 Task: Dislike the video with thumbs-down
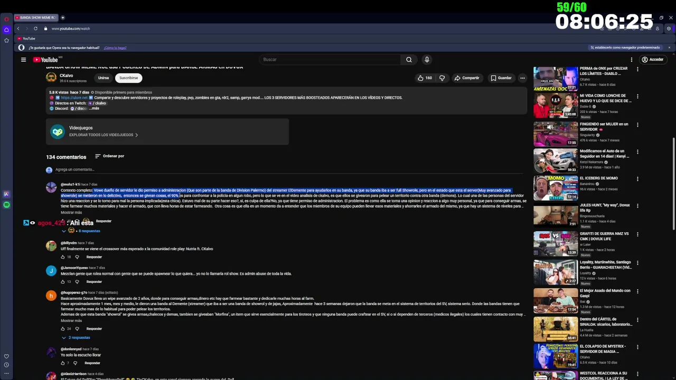click(x=442, y=78)
